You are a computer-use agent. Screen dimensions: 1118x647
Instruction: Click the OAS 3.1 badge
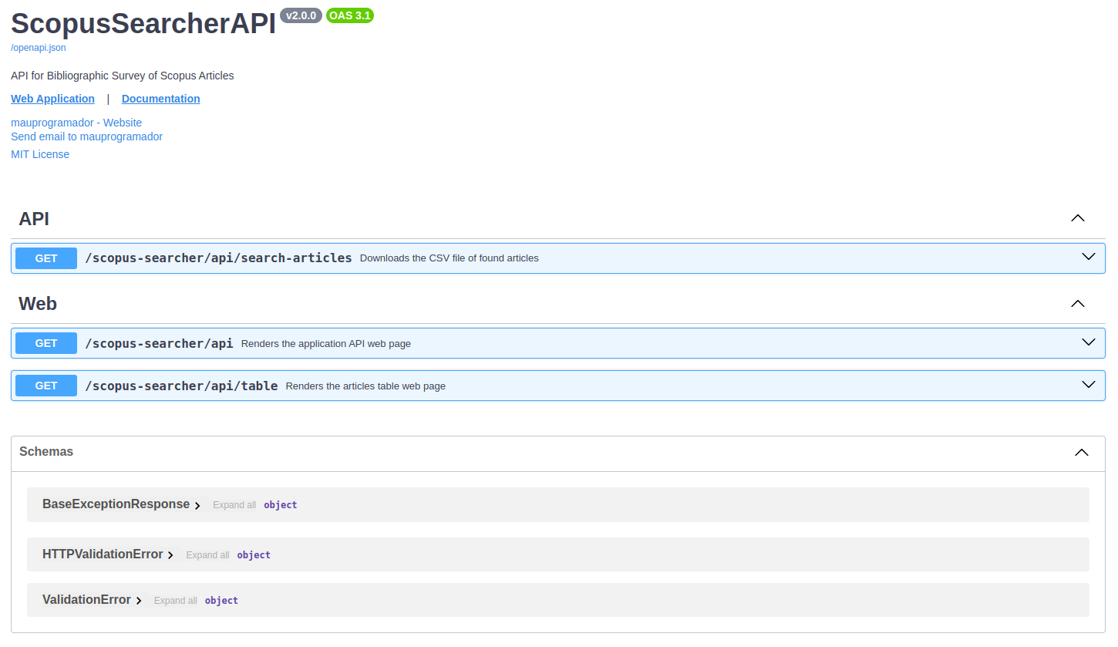(350, 15)
